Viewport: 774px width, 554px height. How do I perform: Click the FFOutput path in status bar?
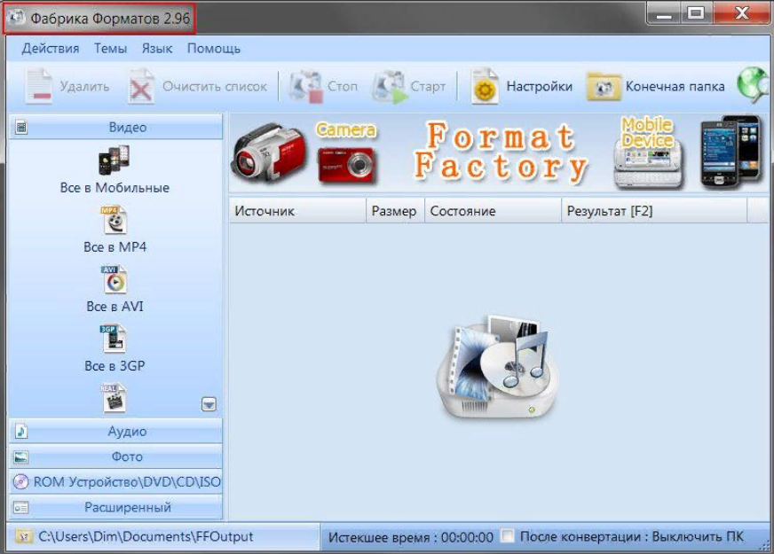coord(146,536)
